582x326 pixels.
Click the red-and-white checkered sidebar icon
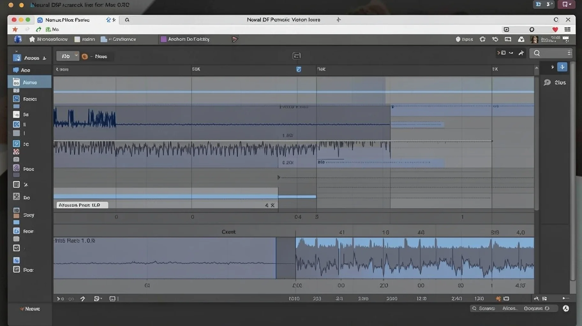pos(16,152)
